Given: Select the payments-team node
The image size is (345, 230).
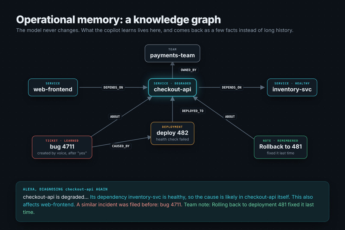Looking at the screenshot, I should click(x=172, y=54).
